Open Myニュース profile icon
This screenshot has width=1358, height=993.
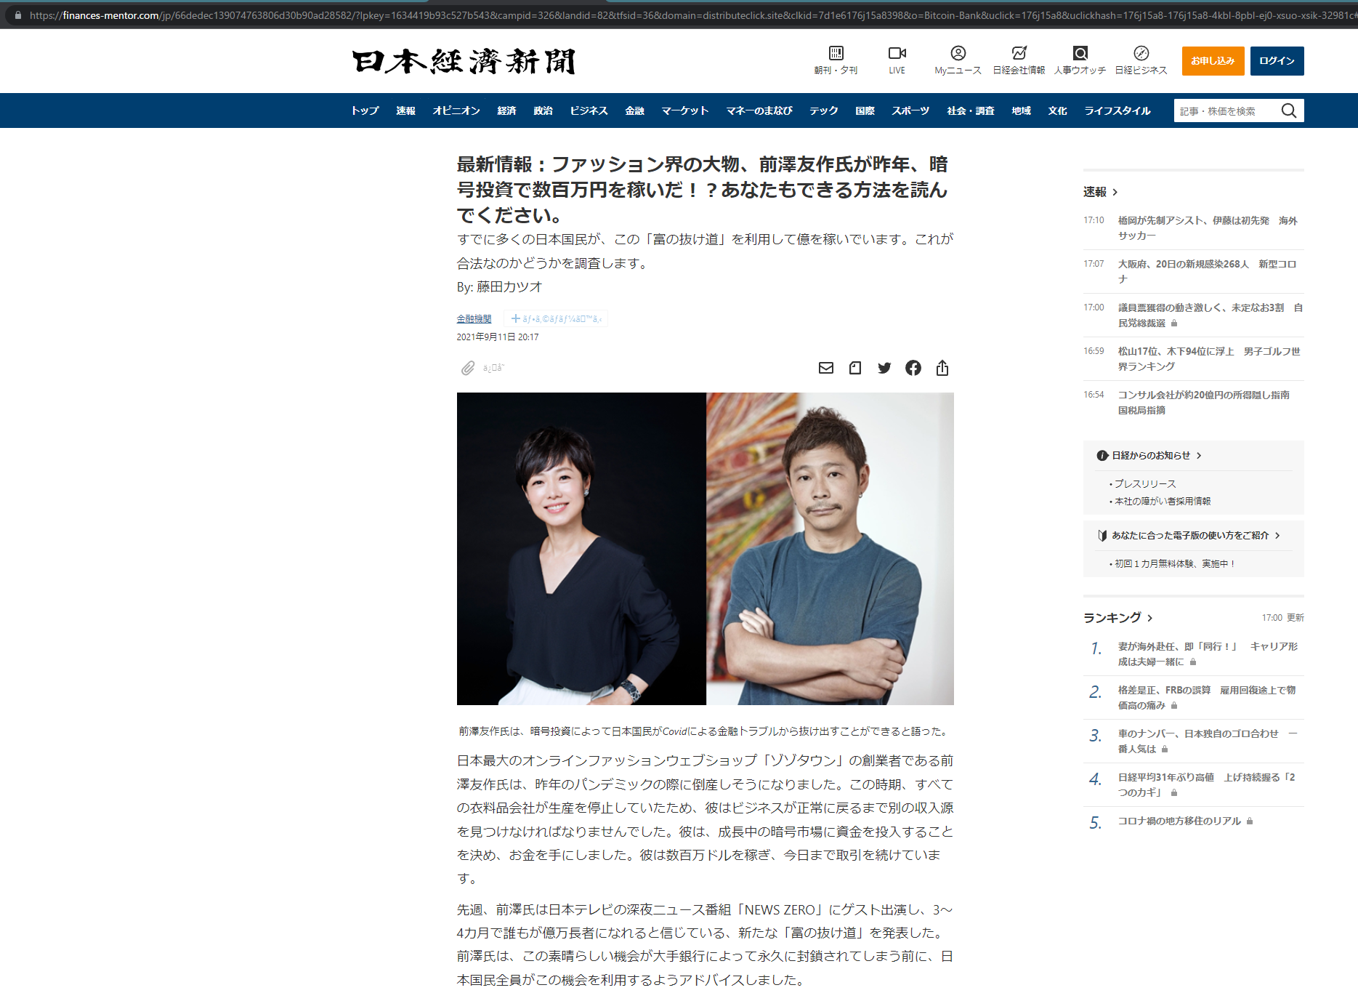tap(958, 53)
